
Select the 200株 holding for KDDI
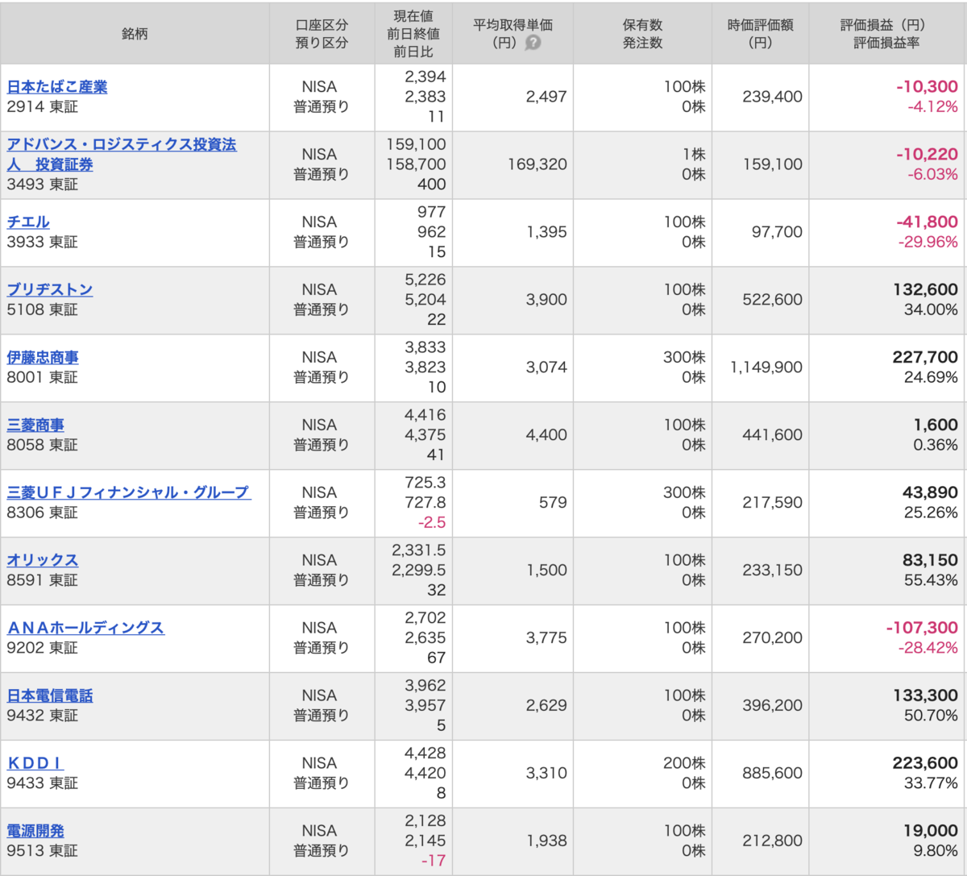coord(685,763)
